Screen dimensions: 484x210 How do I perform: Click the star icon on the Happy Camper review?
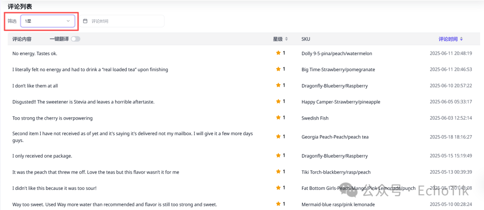tap(278, 101)
